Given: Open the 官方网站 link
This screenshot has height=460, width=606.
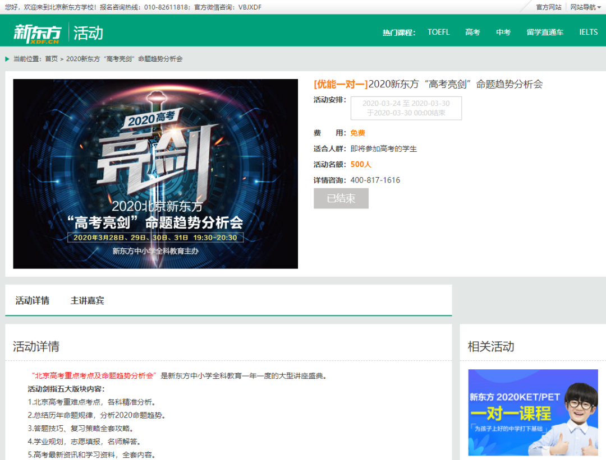Looking at the screenshot, I should (x=548, y=7).
